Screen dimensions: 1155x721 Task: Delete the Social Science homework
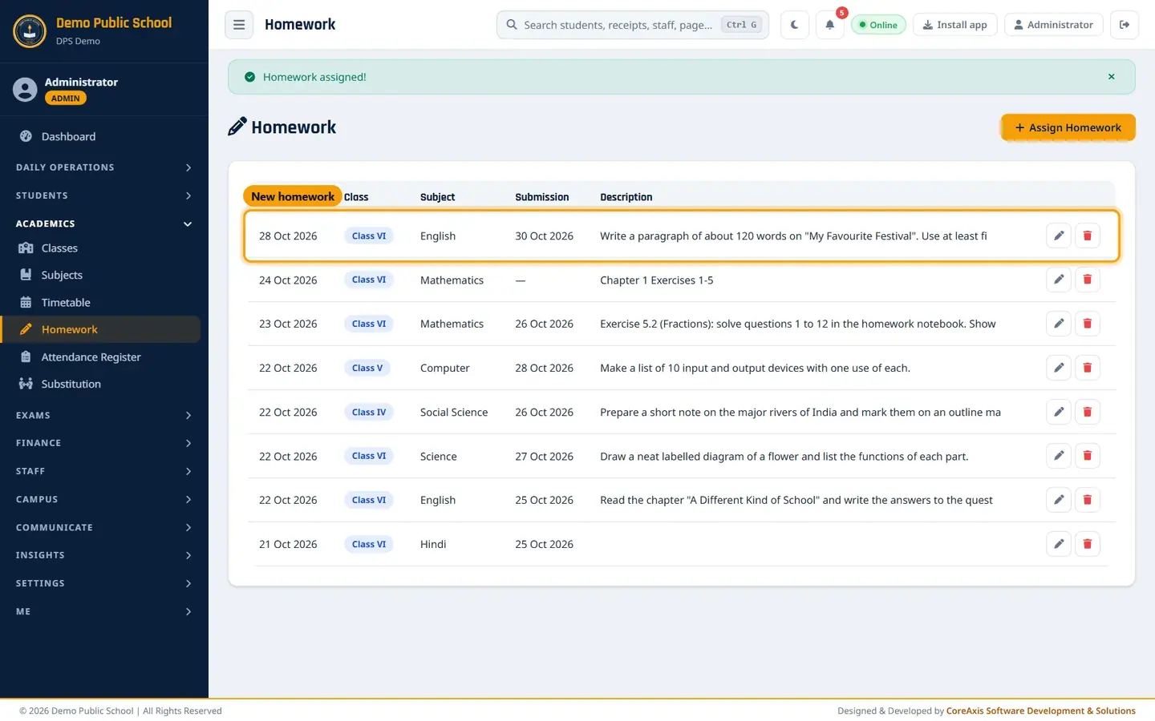point(1088,412)
